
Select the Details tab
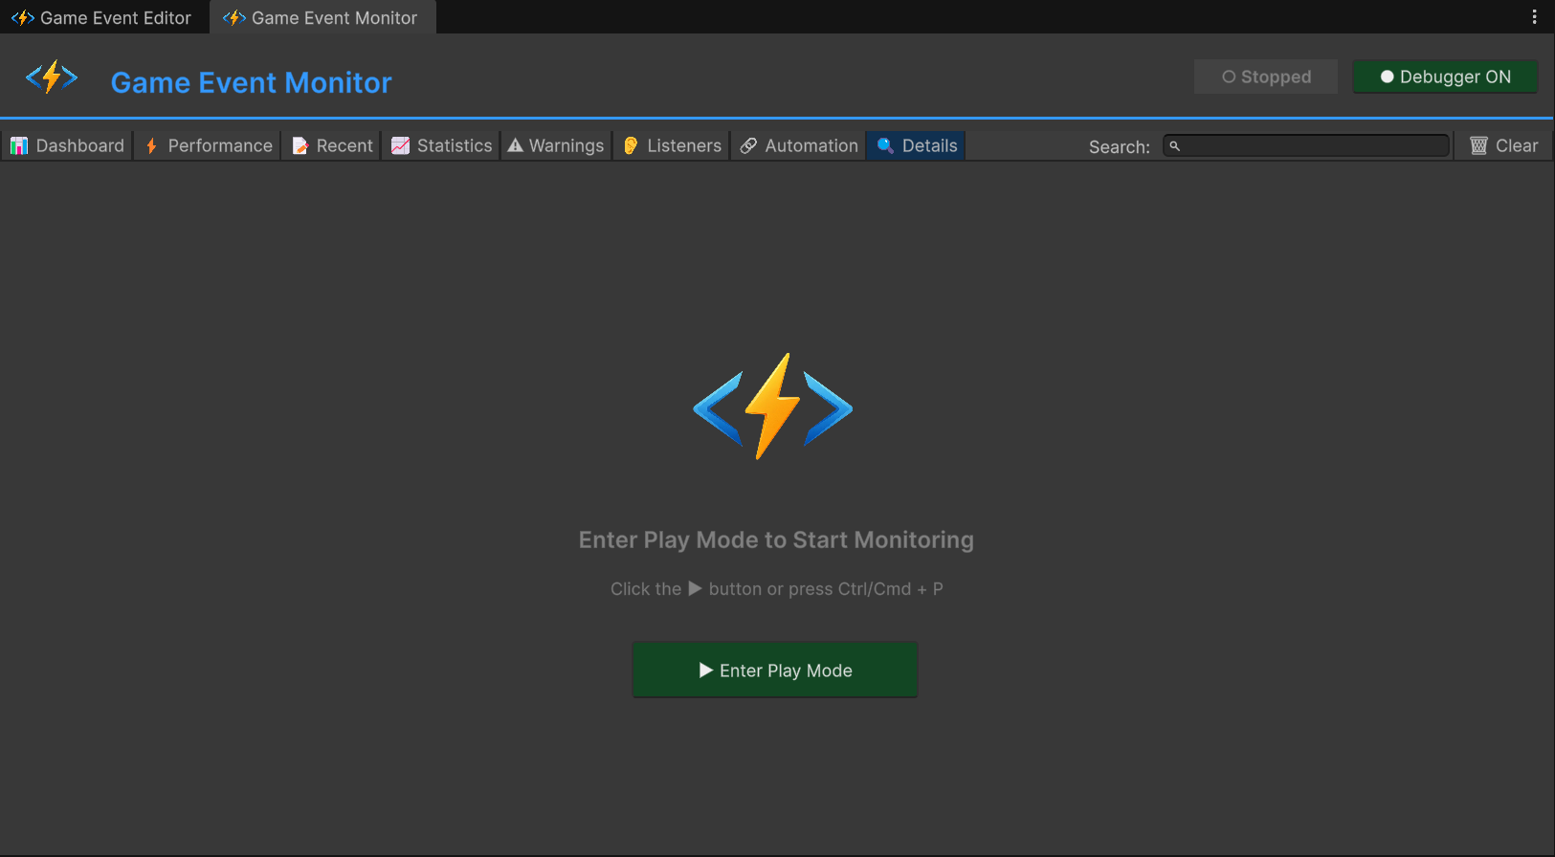(x=916, y=145)
